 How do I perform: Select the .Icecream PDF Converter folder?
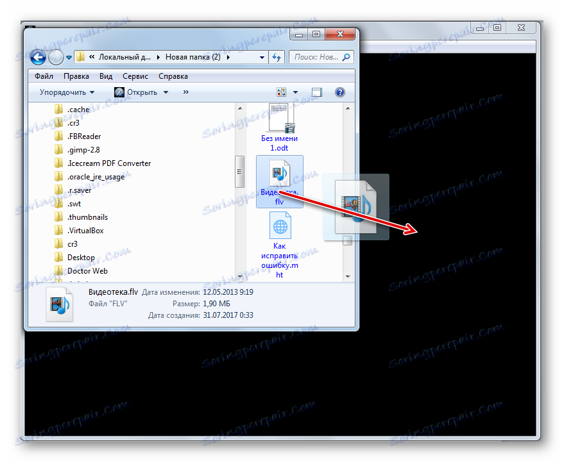point(109,163)
